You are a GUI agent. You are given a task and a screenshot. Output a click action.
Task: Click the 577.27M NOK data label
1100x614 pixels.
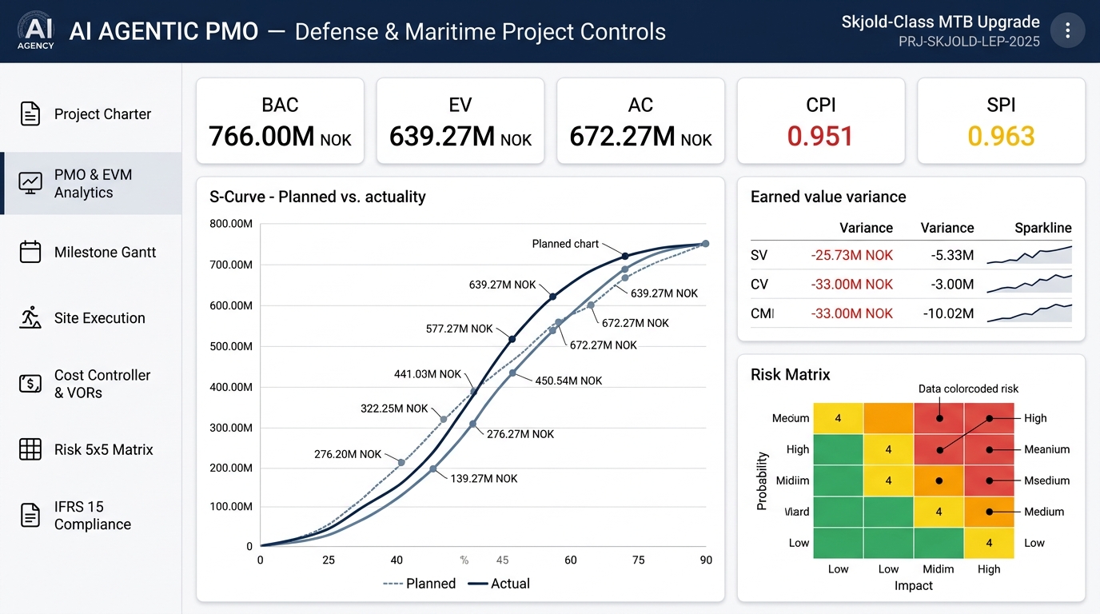459,329
